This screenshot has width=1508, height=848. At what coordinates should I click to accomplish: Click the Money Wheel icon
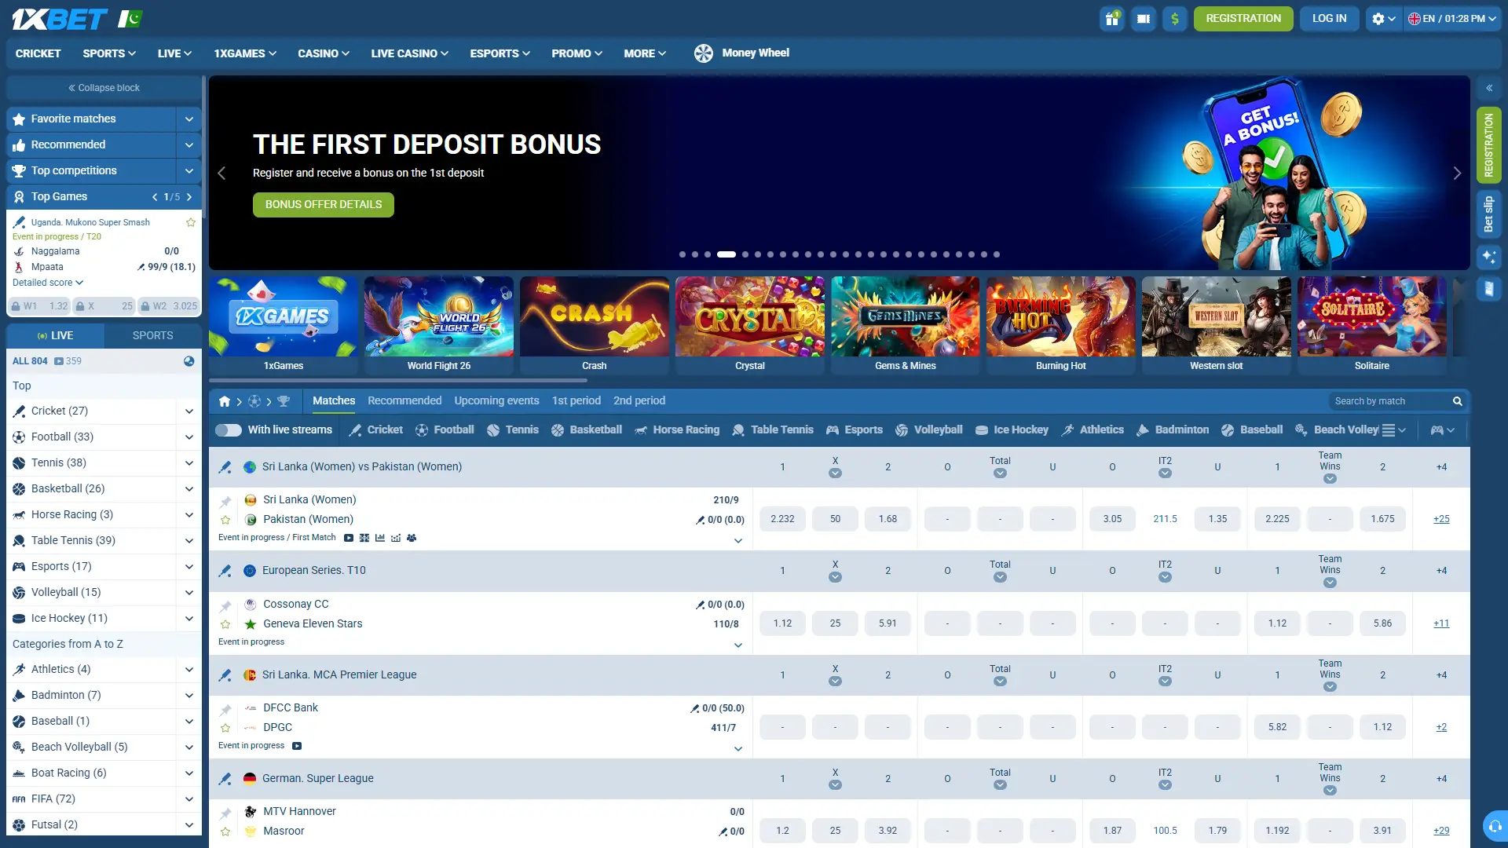704,53
